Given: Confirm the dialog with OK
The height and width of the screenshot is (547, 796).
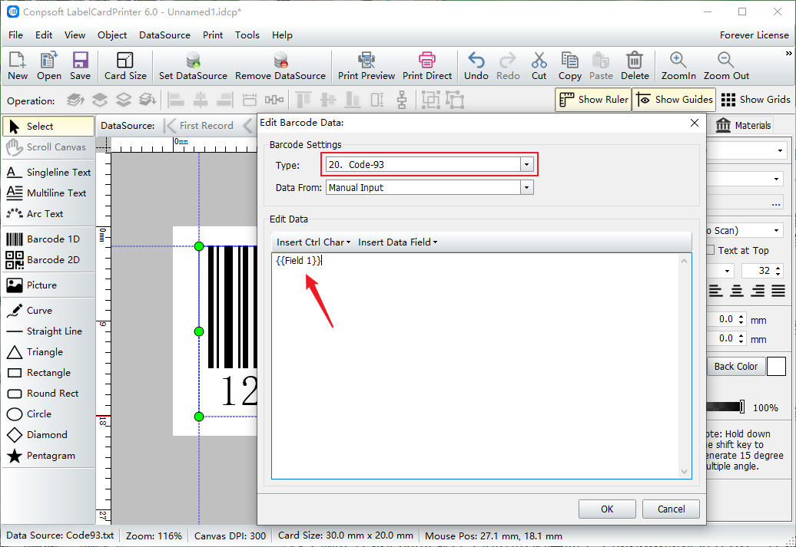Looking at the screenshot, I should tap(607, 509).
